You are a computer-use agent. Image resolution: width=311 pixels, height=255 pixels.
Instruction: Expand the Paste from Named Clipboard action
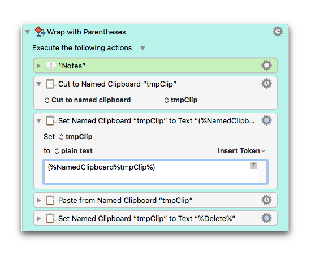[38, 201]
